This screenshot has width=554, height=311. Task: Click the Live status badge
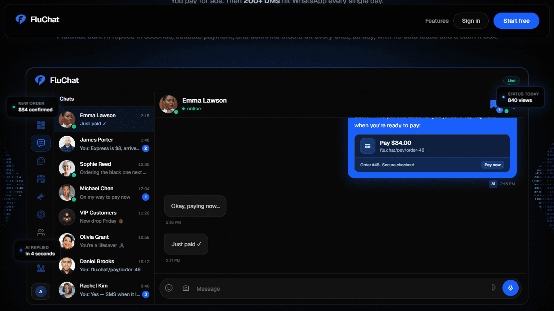click(x=511, y=80)
